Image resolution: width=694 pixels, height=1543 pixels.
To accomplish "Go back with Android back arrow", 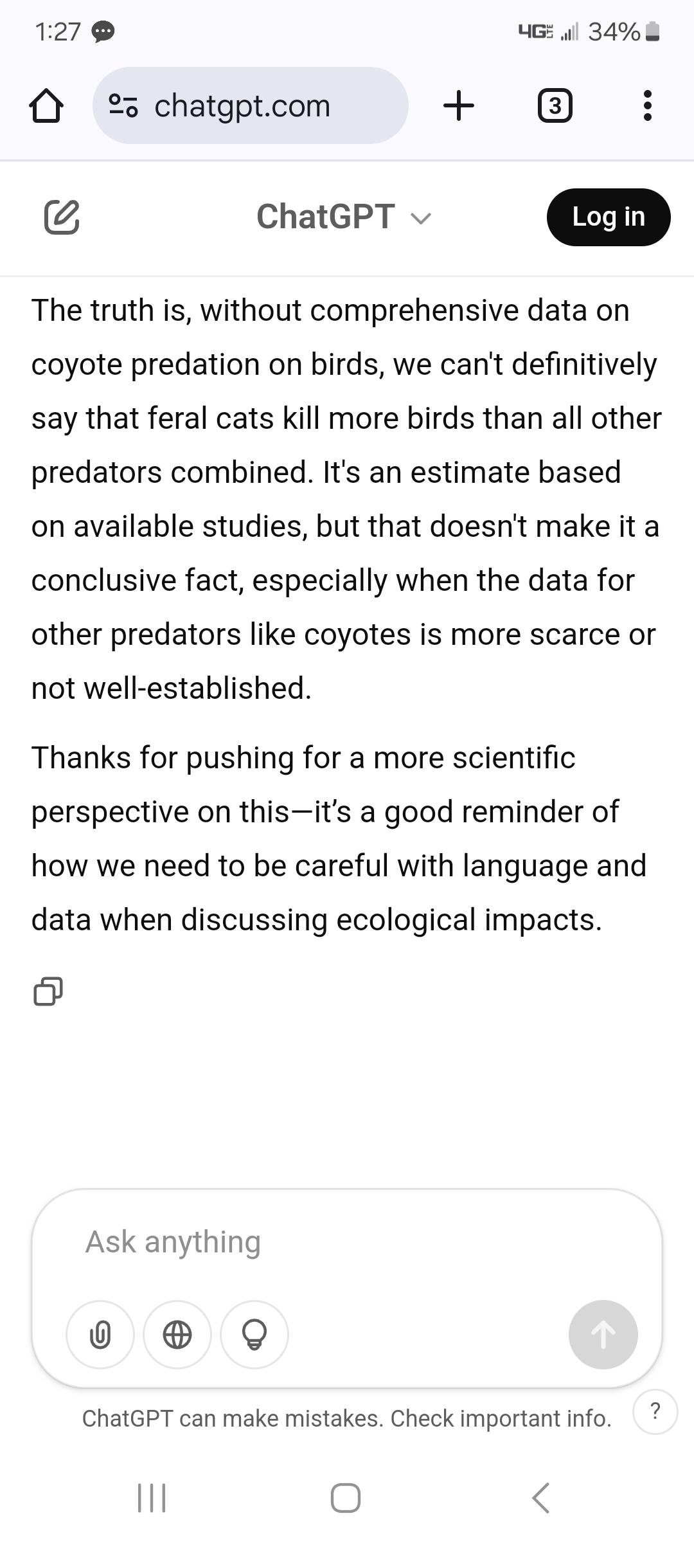I will 541,1498.
